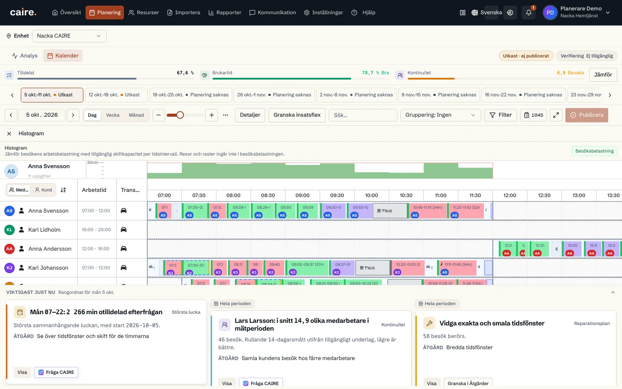Switch to the Analys tab
Image resolution: width=622 pixels, height=389 pixels.
coord(25,56)
